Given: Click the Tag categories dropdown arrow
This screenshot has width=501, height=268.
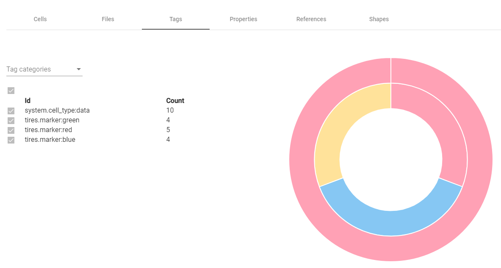Looking at the screenshot, I should pos(78,69).
